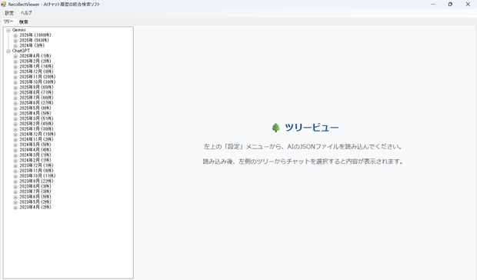Expand the Gemini 2024年 node

[15, 46]
